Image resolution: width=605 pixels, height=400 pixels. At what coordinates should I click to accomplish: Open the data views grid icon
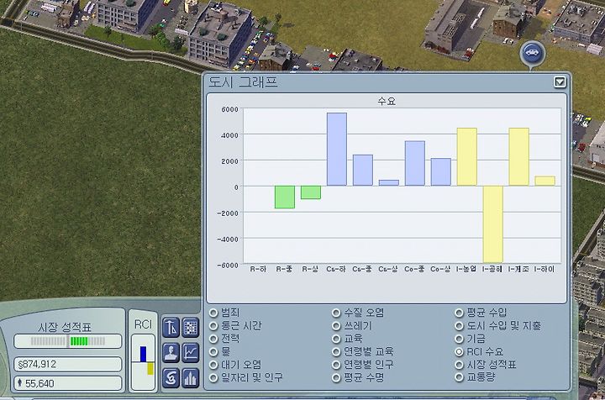pos(191,328)
